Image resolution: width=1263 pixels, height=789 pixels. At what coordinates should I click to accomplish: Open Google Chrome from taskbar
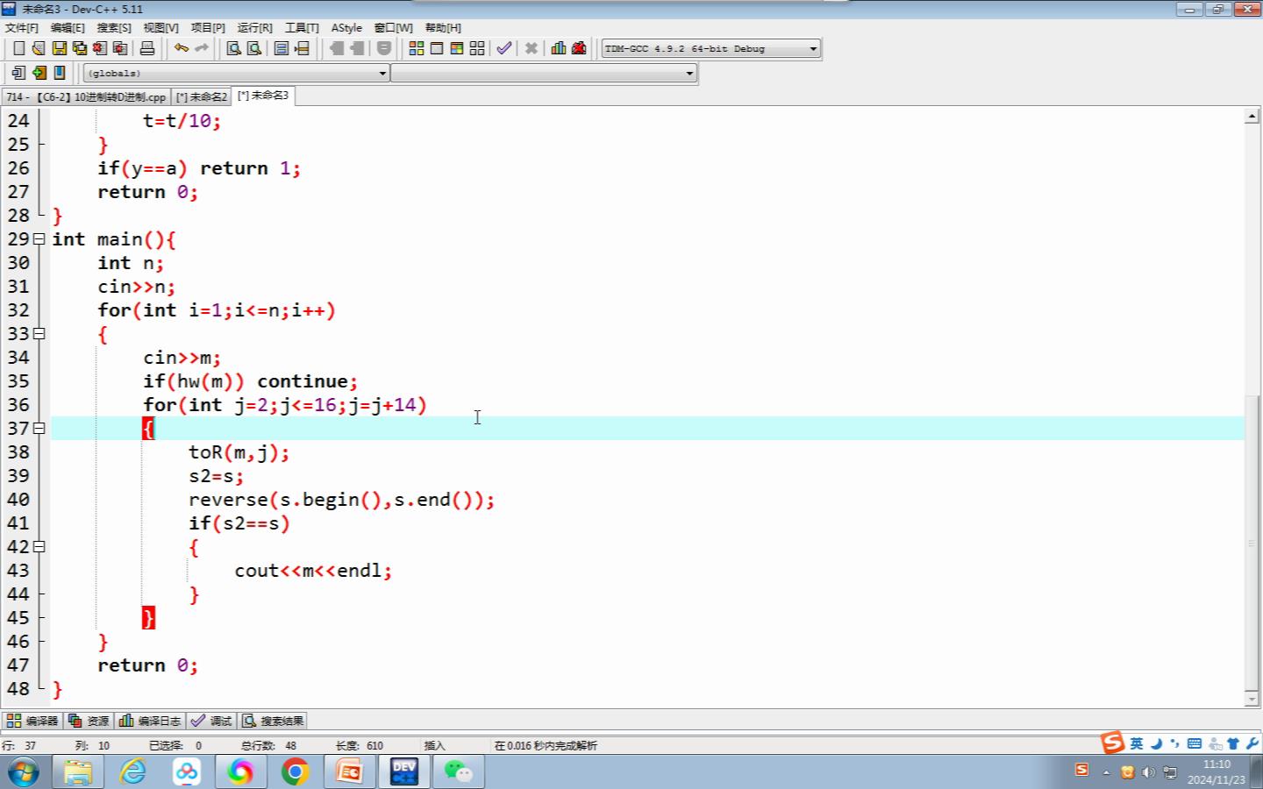pos(296,772)
